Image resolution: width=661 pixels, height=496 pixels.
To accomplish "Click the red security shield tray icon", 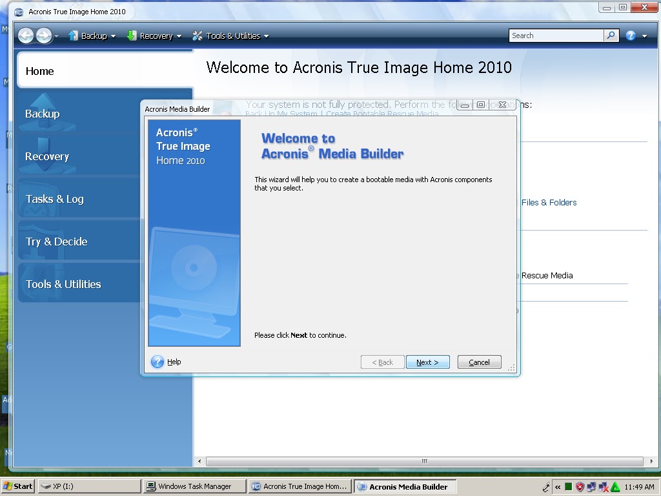I will 580,487.
